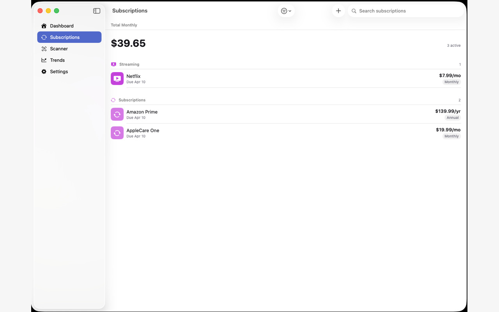Click the Monthly badge on AppleCare One

point(451,136)
